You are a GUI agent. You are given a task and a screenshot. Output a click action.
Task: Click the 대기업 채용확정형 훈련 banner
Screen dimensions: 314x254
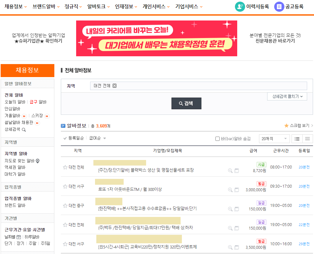(157, 38)
